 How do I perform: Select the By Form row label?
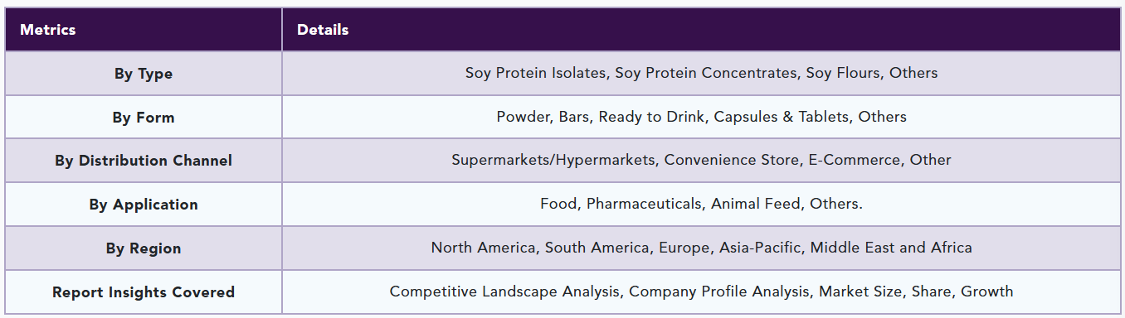[144, 118]
